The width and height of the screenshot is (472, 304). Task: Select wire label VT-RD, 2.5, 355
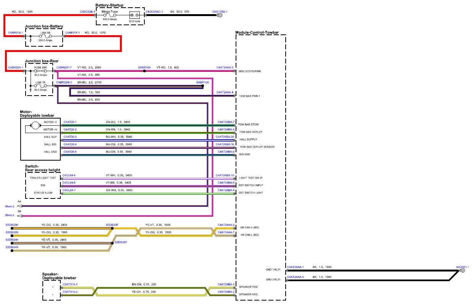(88, 75)
